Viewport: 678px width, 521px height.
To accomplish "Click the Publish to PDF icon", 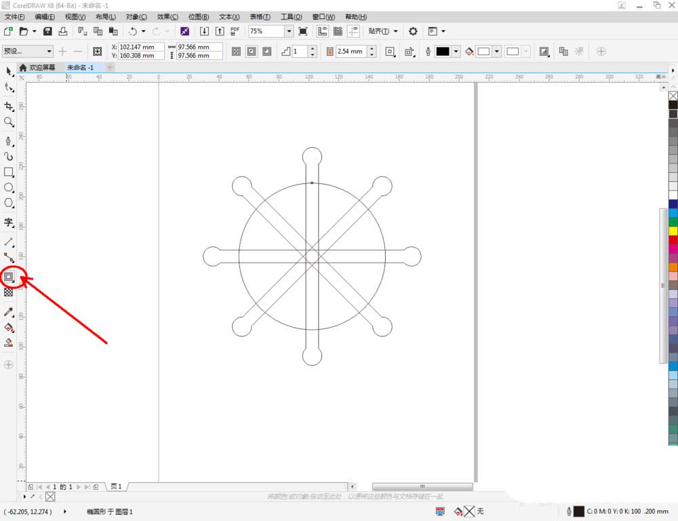I will [235, 31].
